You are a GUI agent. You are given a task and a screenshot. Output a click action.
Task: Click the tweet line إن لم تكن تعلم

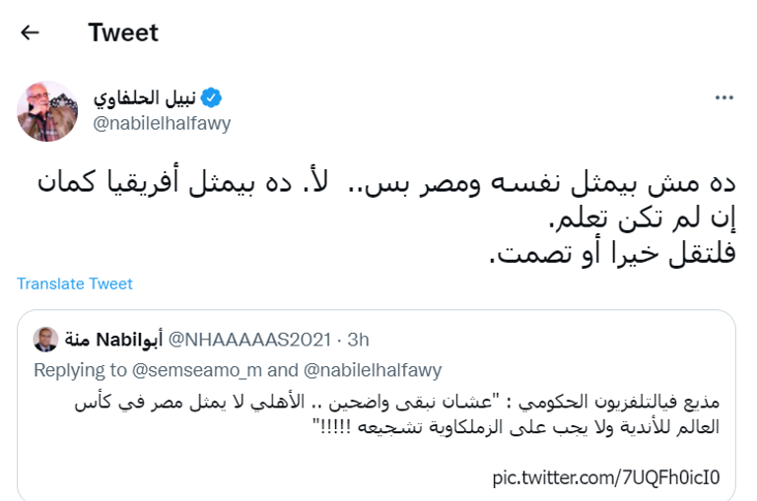pos(644,218)
